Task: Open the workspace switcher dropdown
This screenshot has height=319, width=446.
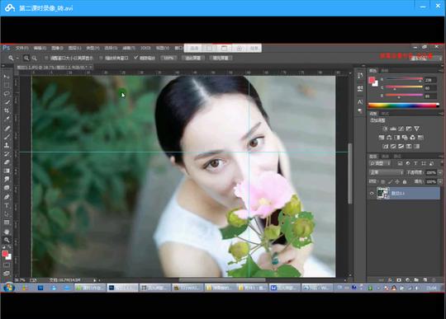Action: tap(427, 59)
